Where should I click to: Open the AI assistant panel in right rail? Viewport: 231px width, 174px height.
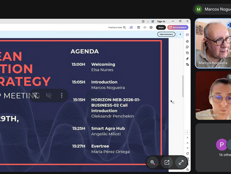pos(187,35)
